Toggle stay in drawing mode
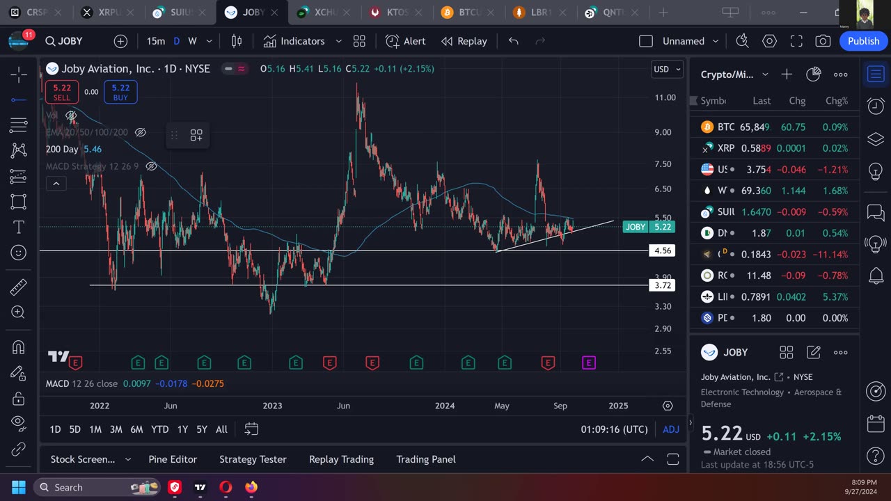Viewport: 891px width, 501px height. tap(19, 373)
